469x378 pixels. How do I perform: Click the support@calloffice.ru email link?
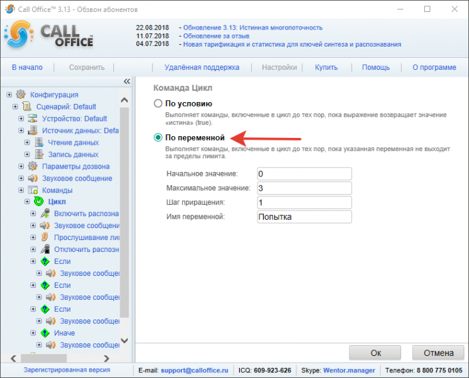point(195,370)
